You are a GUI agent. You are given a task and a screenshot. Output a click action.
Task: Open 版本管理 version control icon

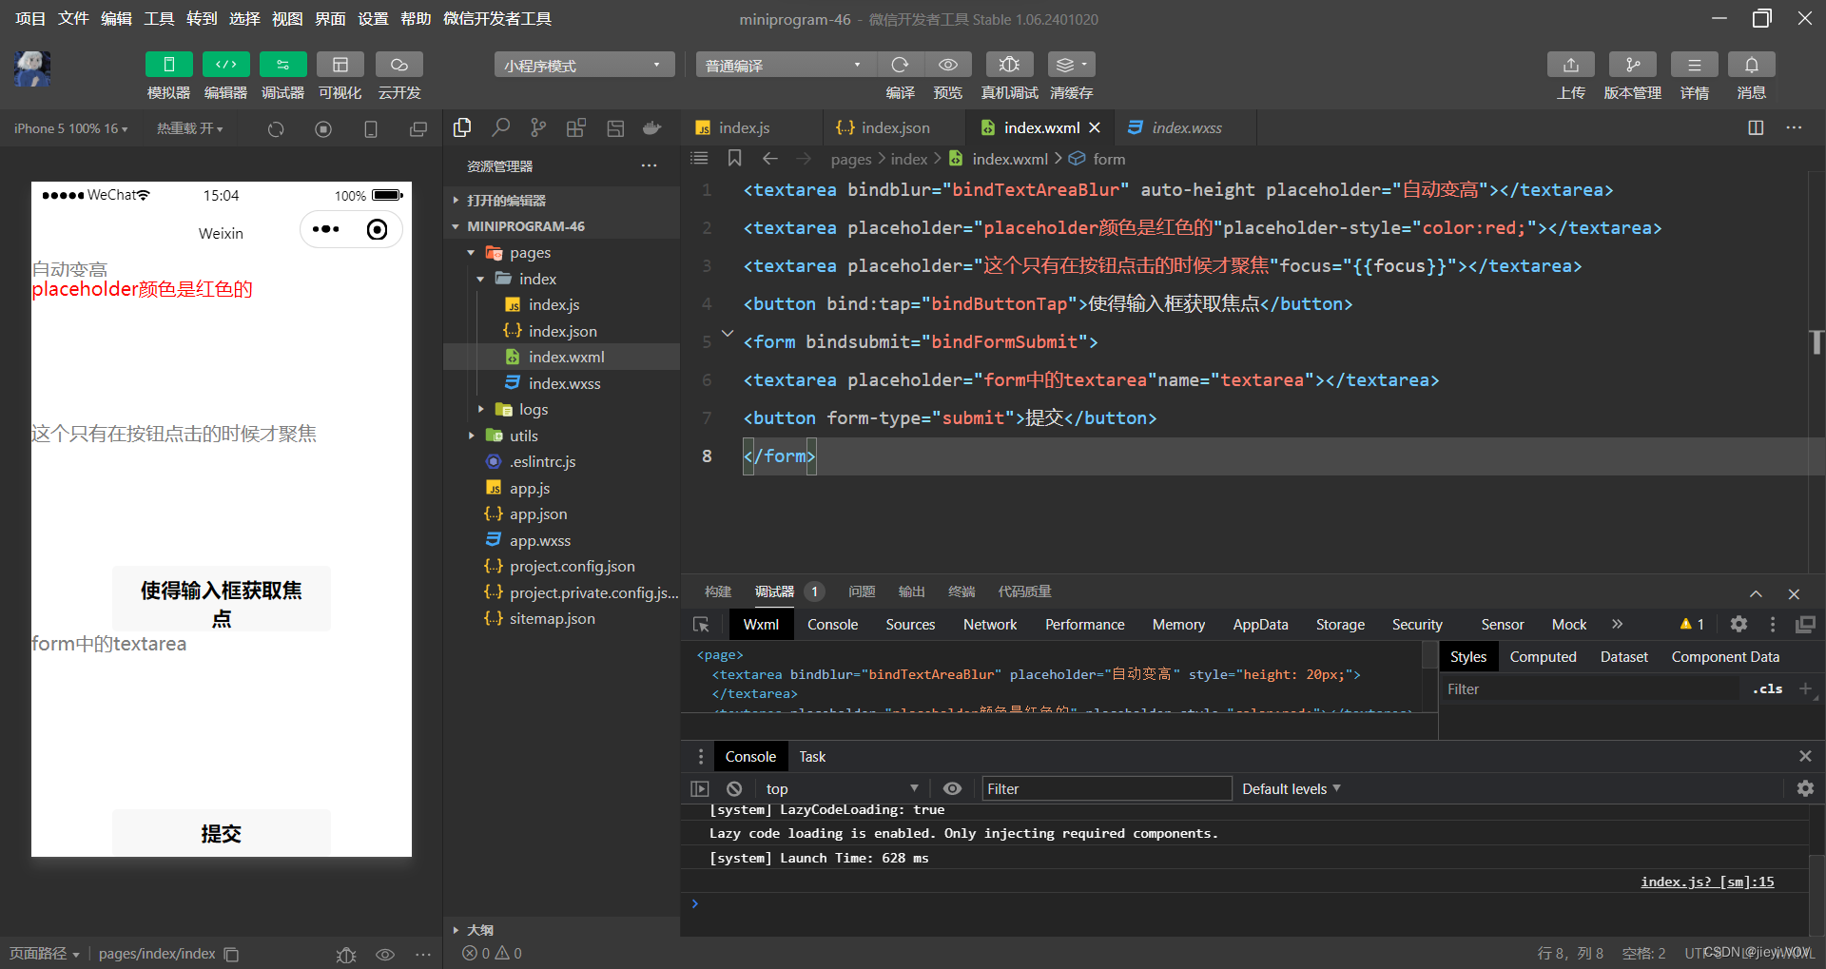click(1632, 65)
